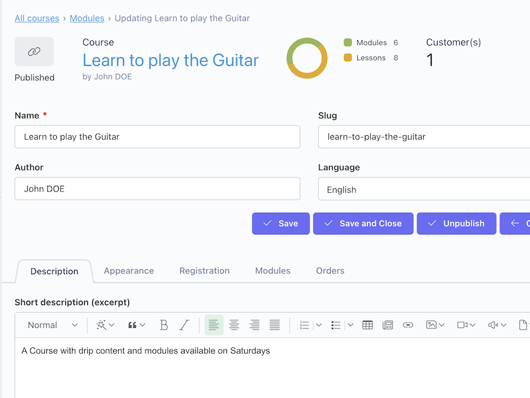Click the Published status label
Image resolution: width=530 pixels, height=398 pixels.
pyautogui.click(x=35, y=78)
